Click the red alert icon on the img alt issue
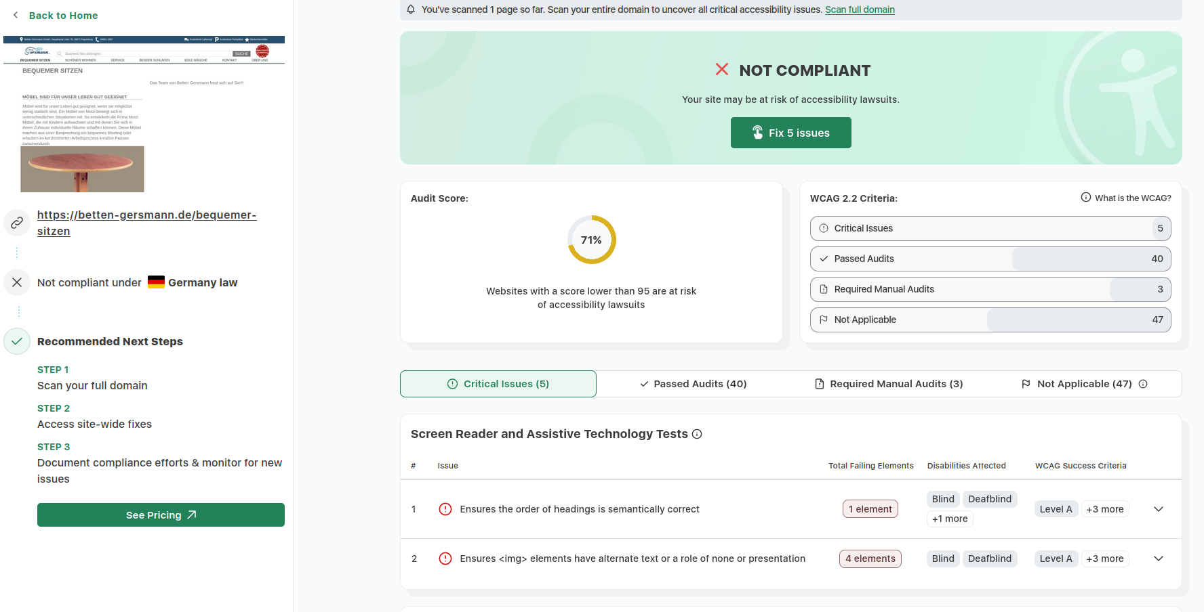This screenshot has width=1204, height=612. click(x=445, y=559)
